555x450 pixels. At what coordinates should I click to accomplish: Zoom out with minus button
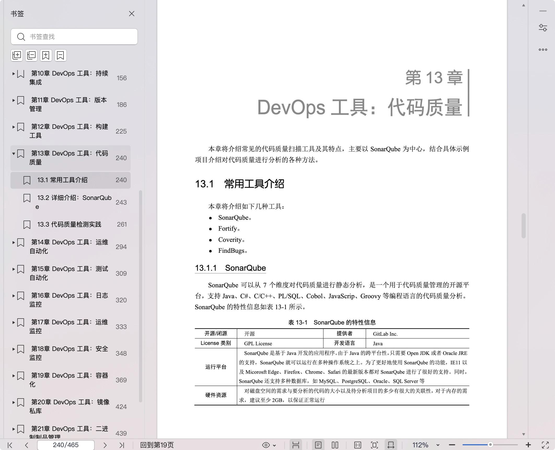pyautogui.click(x=452, y=445)
